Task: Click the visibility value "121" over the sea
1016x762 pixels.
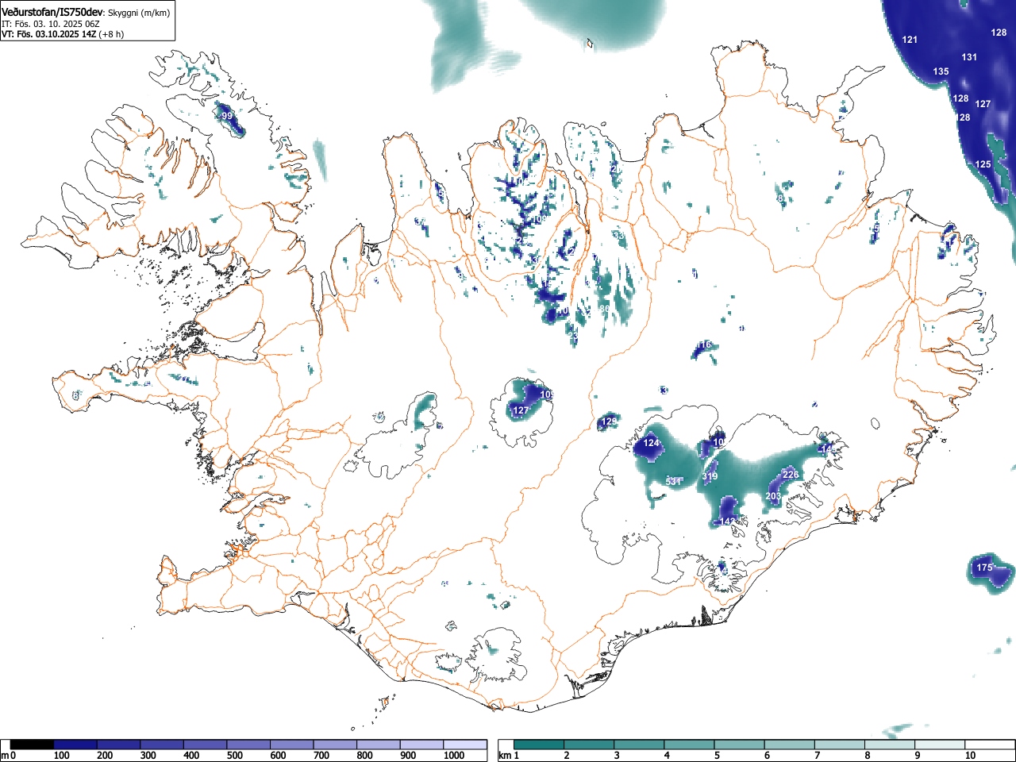Action: click(x=910, y=40)
